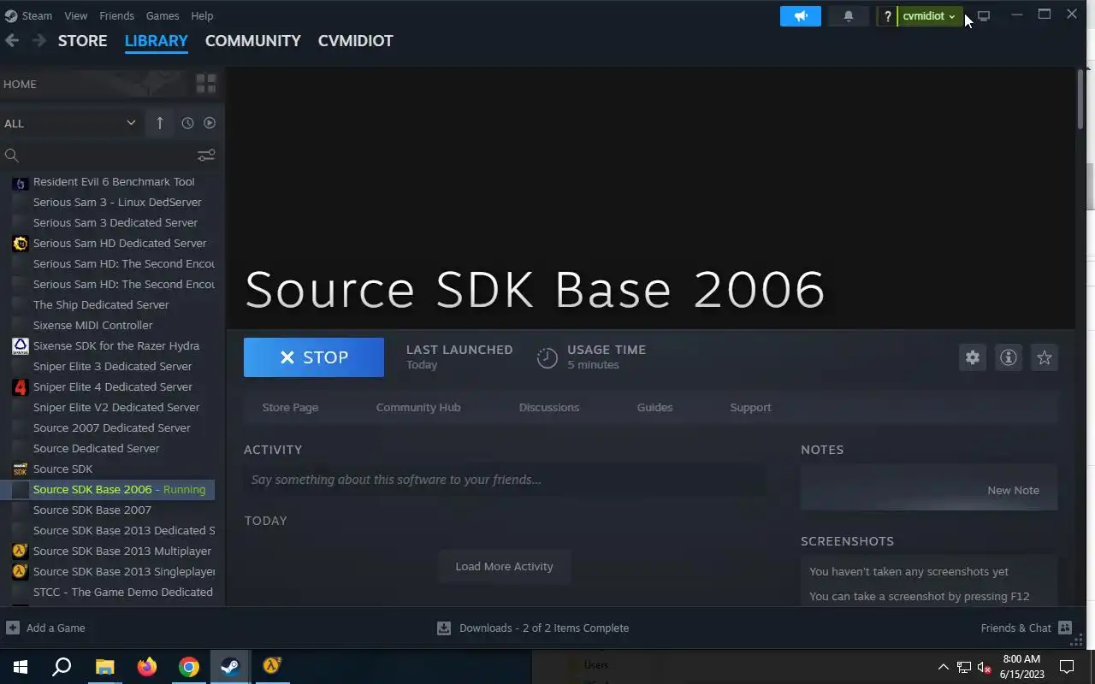Open the Community Hub link
This screenshot has height=684, width=1095.
pyautogui.click(x=418, y=407)
